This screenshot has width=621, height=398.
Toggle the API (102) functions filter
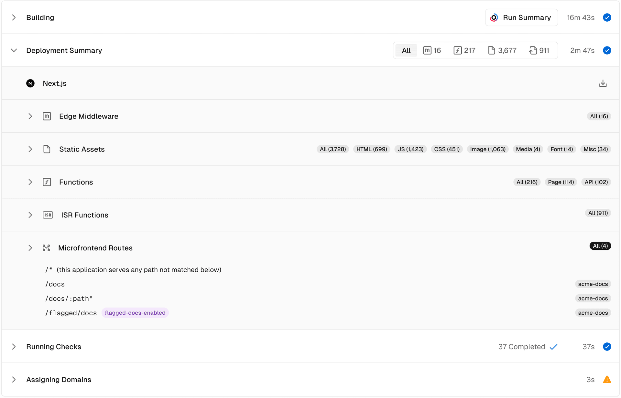point(596,182)
